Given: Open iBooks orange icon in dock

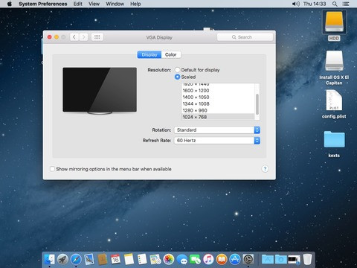Looking at the screenshot, I should 222,260.
